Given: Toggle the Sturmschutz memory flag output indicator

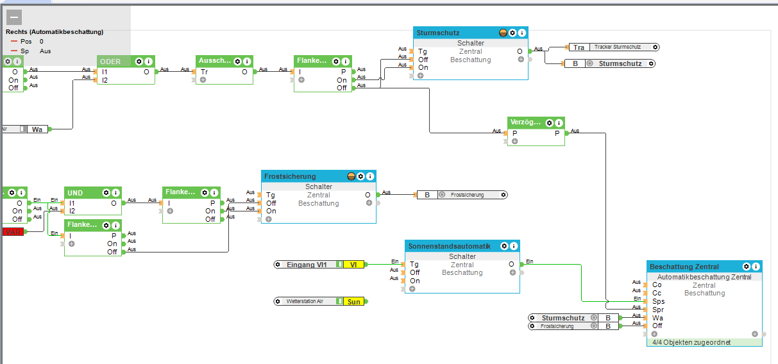Looking at the screenshot, I should coord(589,63).
